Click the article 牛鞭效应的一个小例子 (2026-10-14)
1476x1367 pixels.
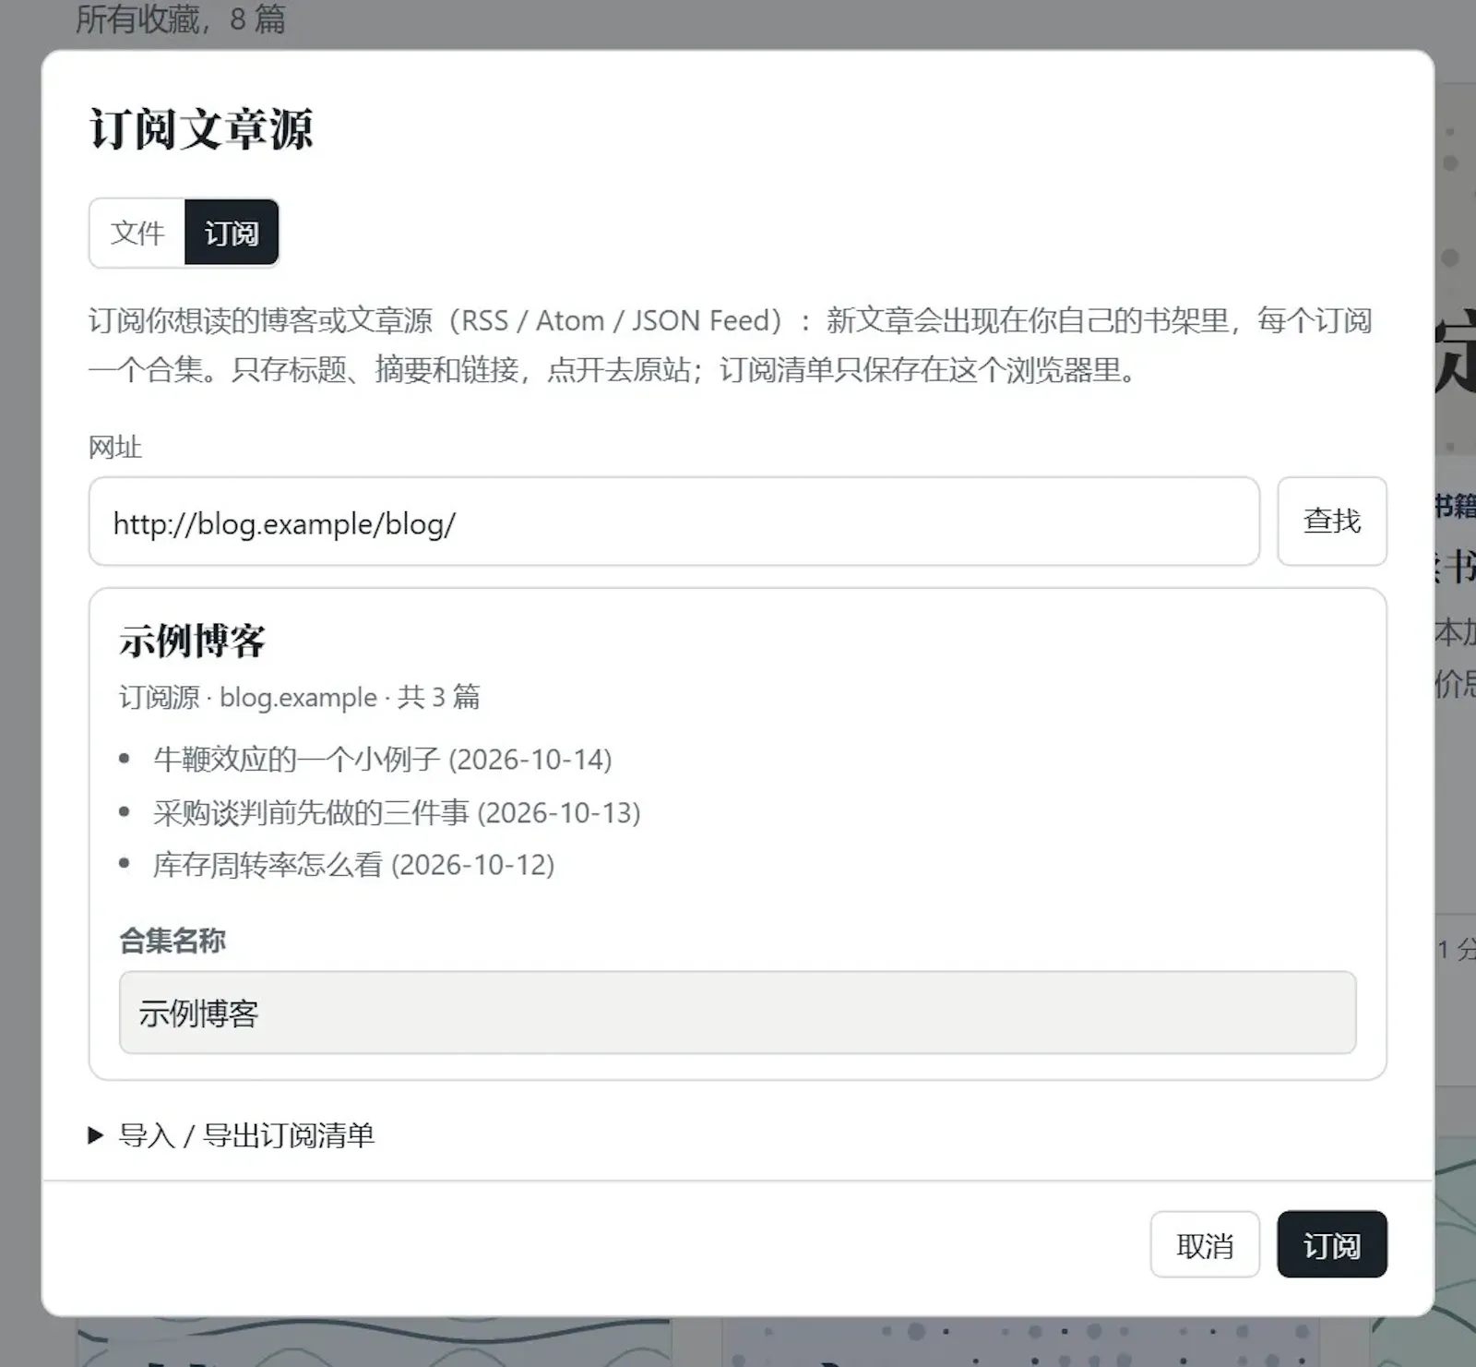pos(383,760)
